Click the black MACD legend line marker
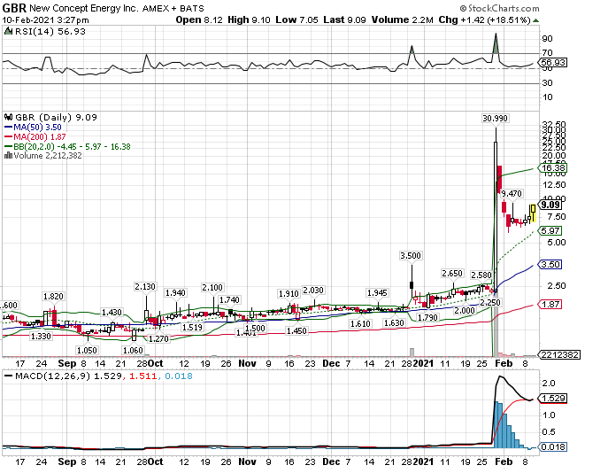This screenshot has width=608, height=473. click(x=8, y=376)
